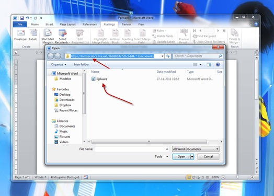Open Start Mail Merge menu
The width and height of the screenshot is (274, 196).
pyautogui.click(x=48, y=37)
